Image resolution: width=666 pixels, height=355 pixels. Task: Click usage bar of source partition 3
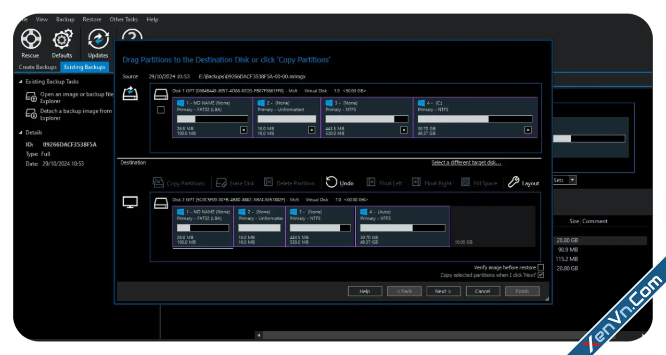click(367, 119)
